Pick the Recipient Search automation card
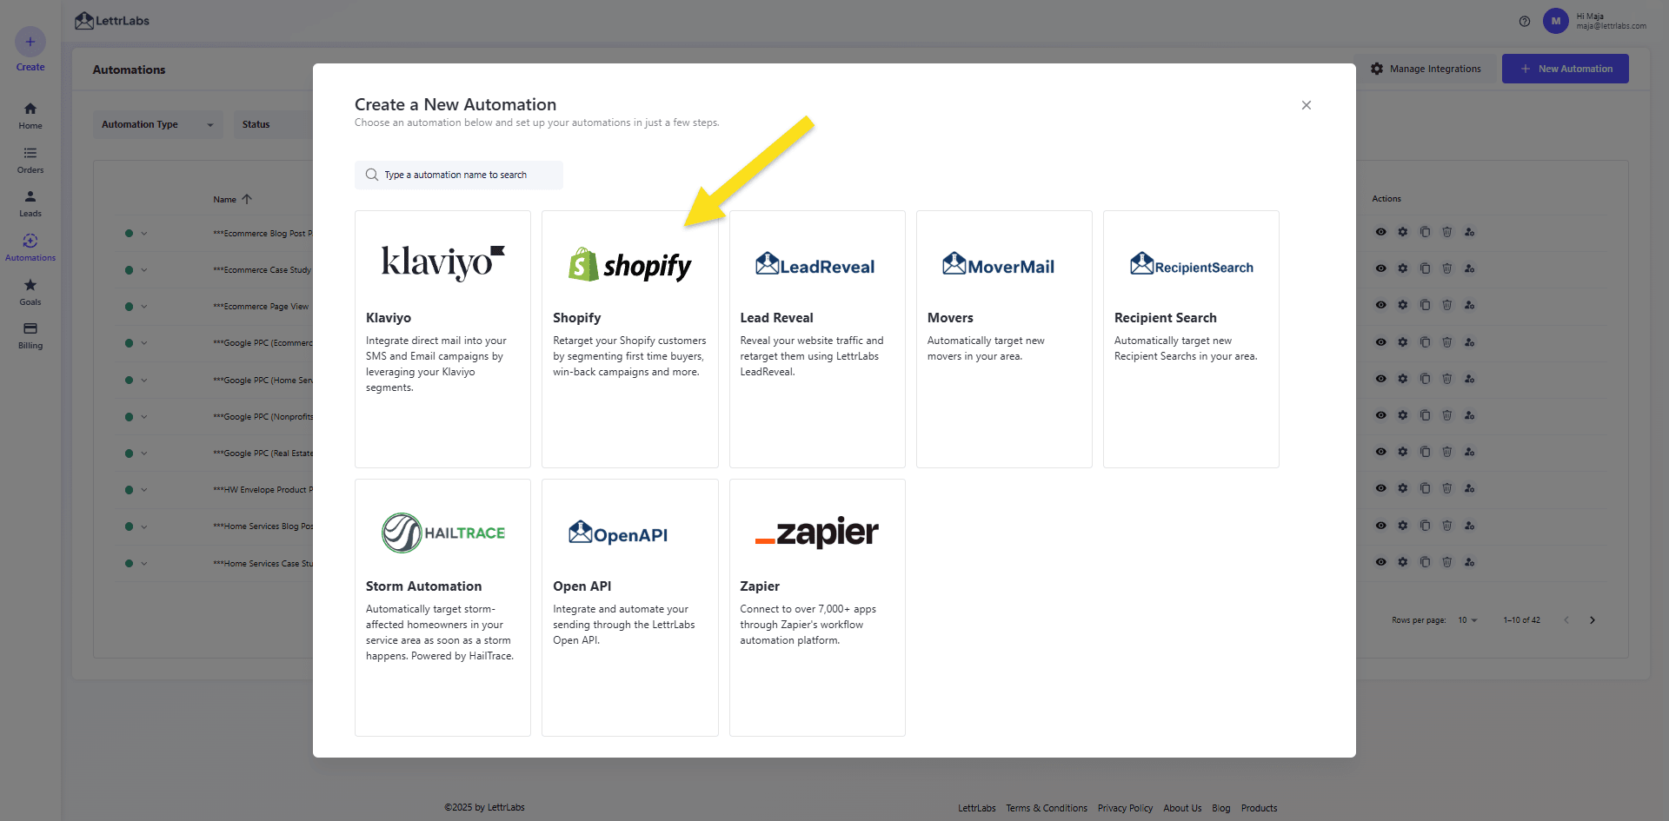Screen dimensions: 1669x821 [x=1191, y=339]
